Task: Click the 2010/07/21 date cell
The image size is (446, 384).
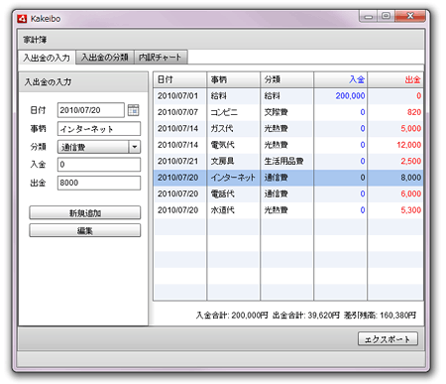Action: [177, 161]
